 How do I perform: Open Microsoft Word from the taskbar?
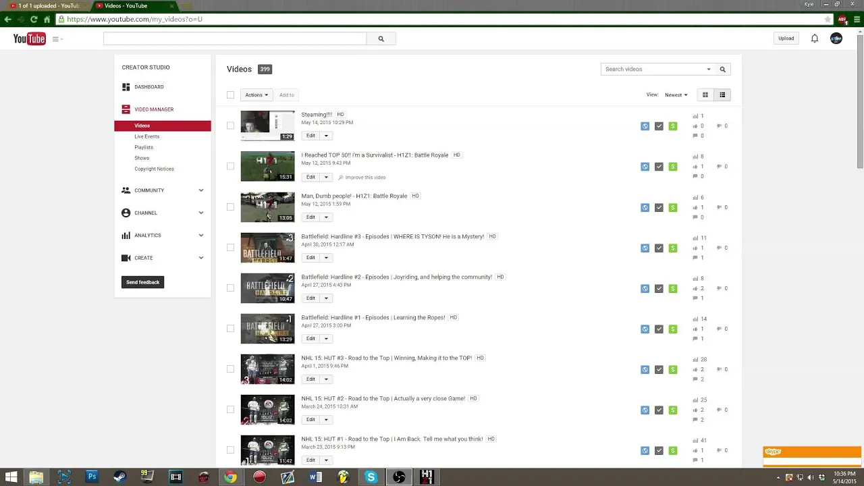[315, 477]
